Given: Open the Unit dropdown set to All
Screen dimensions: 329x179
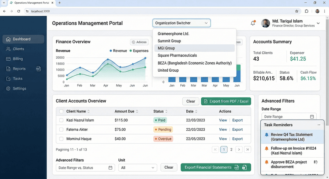Looking at the screenshot, I should coord(137,168).
